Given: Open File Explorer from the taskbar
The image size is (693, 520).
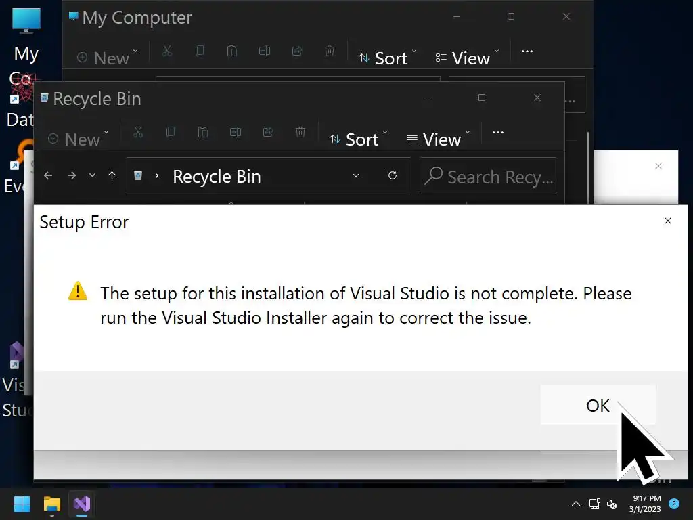Looking at the screenshot, I should (x=51, y=504).
